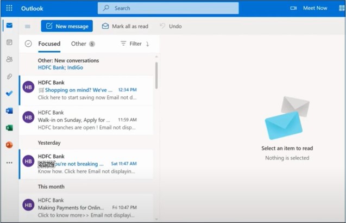Click the 11:59 AM timestamp

pyautogui.click(x=128, y=120)
